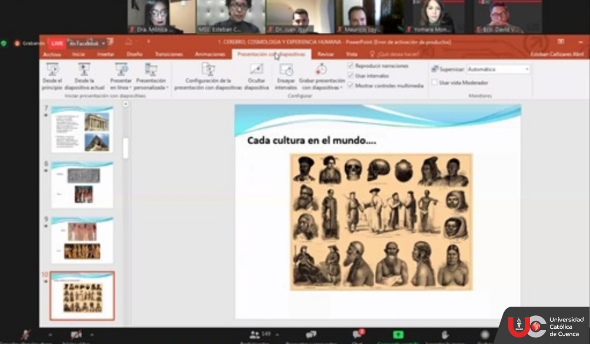Click the slide panel scroll-up arrow
590x344 pixels.
click(x=125, y=105)
